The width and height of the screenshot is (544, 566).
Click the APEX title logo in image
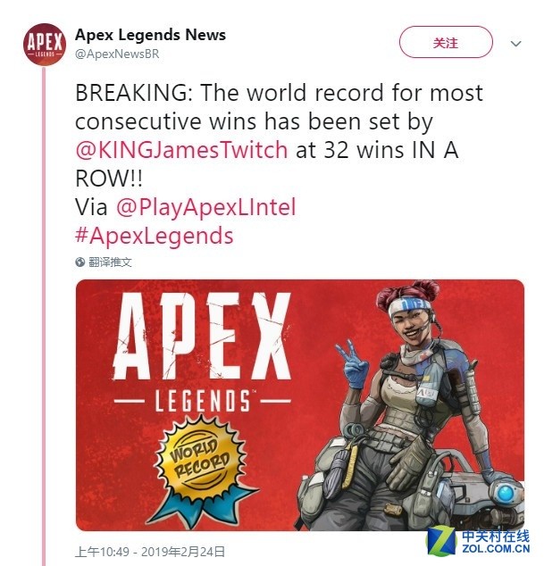tap(202, 336)
